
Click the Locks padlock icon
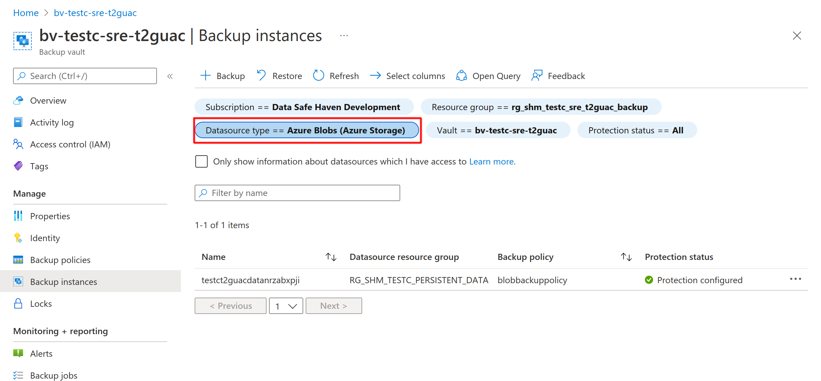(x=18, y=303)
